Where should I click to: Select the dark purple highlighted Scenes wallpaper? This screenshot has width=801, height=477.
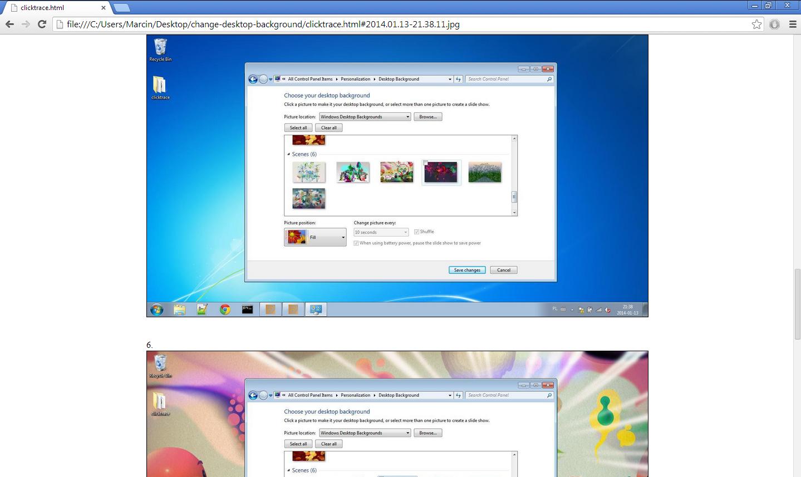click(x=441, y=172)
